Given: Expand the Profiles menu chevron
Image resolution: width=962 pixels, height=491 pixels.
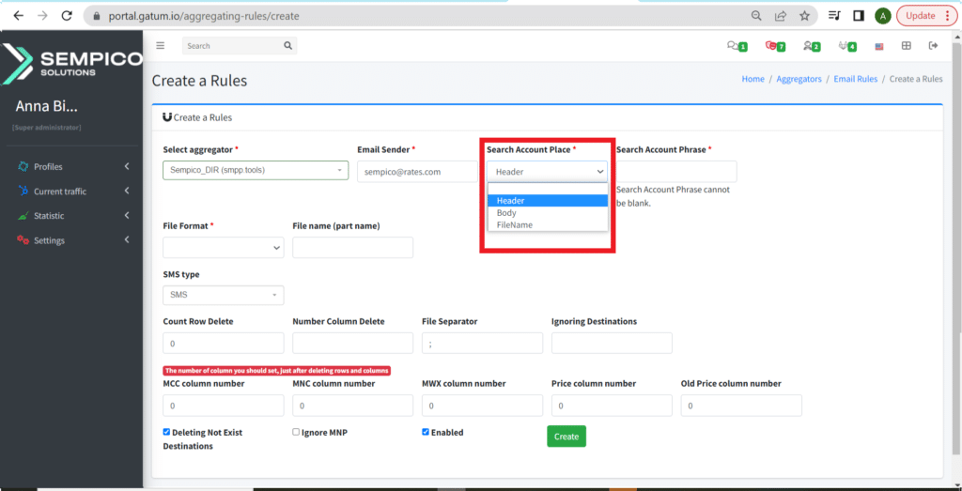Looking at the screenshot, I should click(127, 166).
